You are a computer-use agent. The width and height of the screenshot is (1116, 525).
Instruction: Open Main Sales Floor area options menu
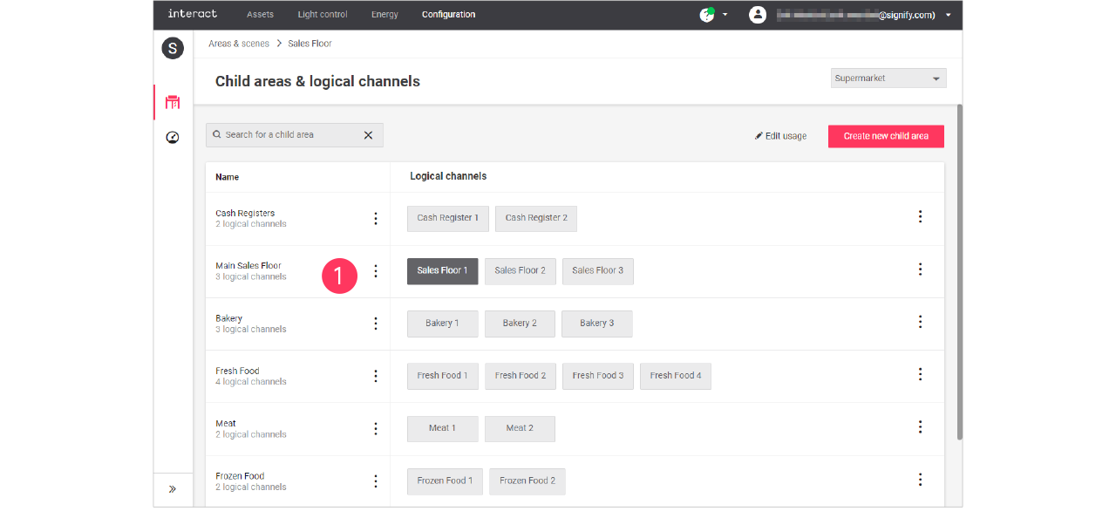pos(376,271)
